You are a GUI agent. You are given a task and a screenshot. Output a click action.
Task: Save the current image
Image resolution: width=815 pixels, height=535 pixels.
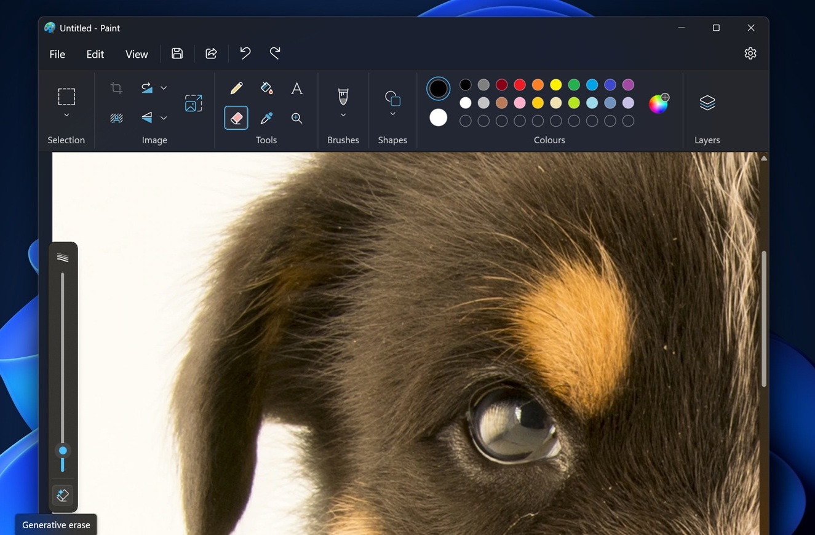(177, 53)
